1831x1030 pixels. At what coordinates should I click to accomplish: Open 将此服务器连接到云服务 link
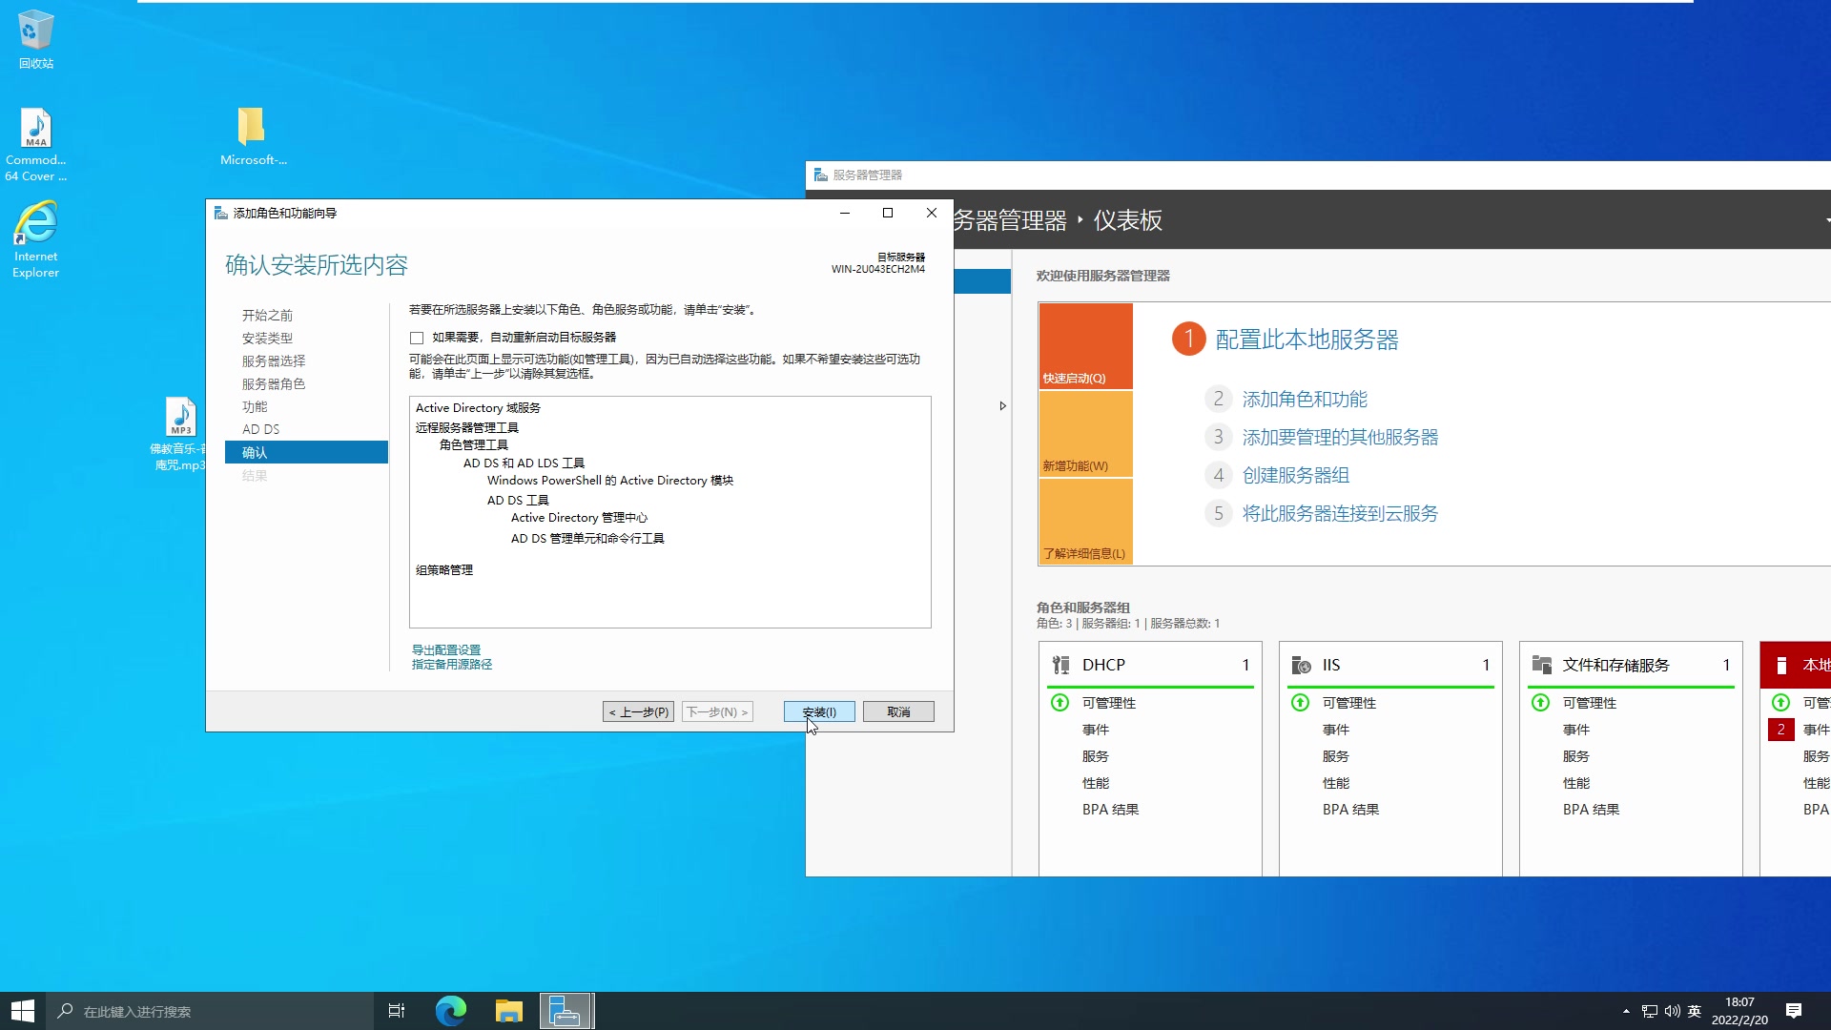[x=1340, y=514]
